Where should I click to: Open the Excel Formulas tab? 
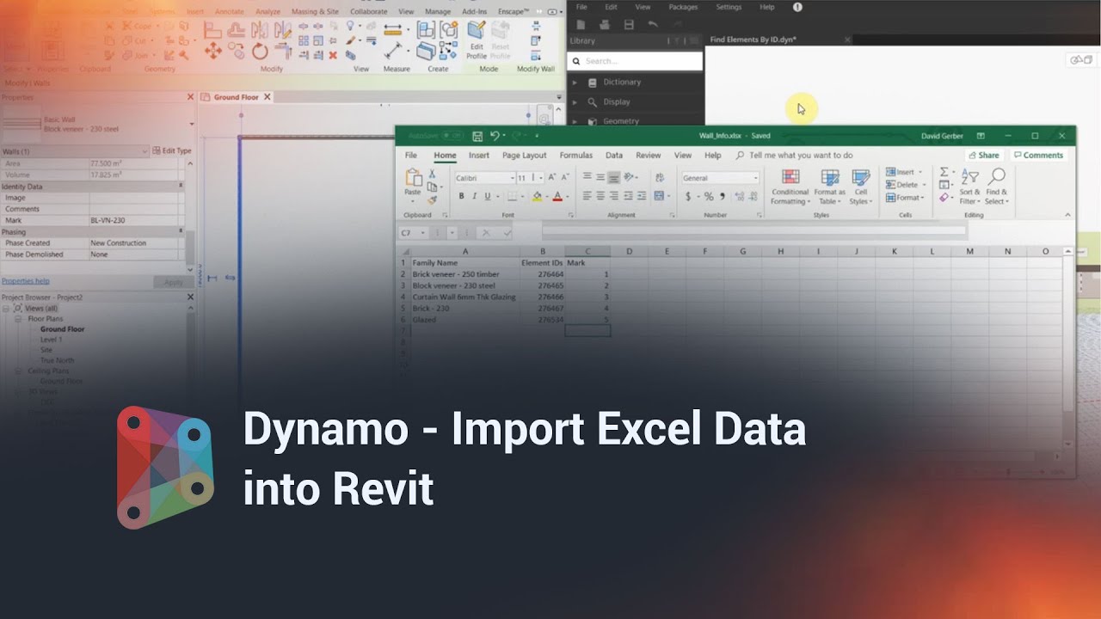[575, 156]
